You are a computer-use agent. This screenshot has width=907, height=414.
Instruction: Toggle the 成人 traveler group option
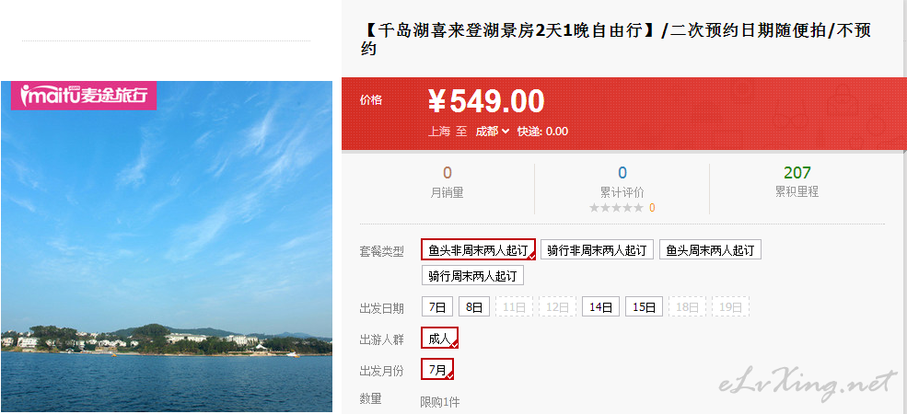[x=439, y=339]
